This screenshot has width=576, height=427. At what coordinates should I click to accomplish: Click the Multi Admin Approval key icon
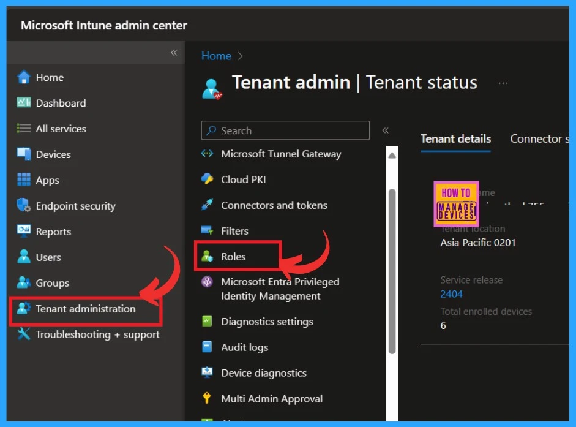(x=207, y=398)
